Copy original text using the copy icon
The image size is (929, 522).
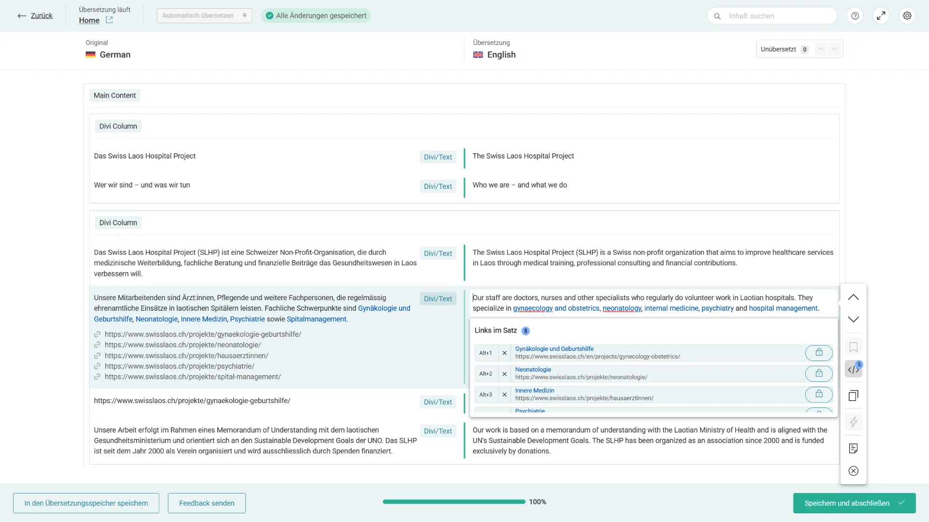[854, 396]
